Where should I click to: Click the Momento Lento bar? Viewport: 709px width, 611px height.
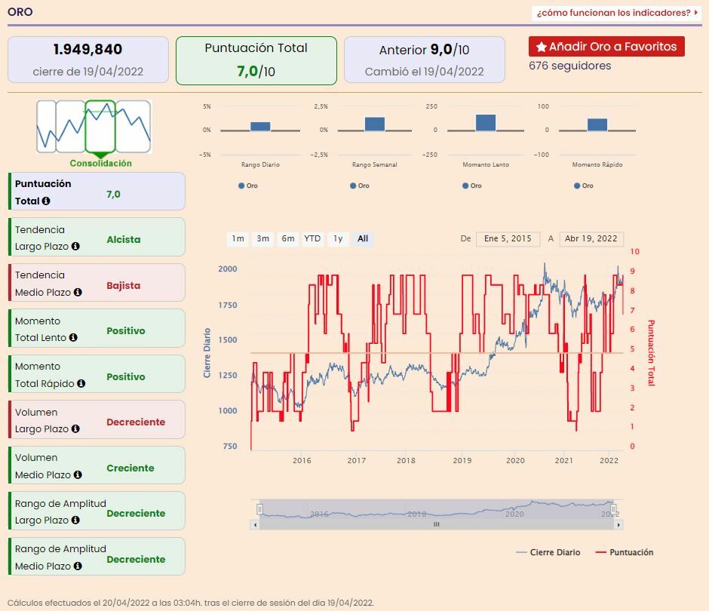(x=486, y=122)
